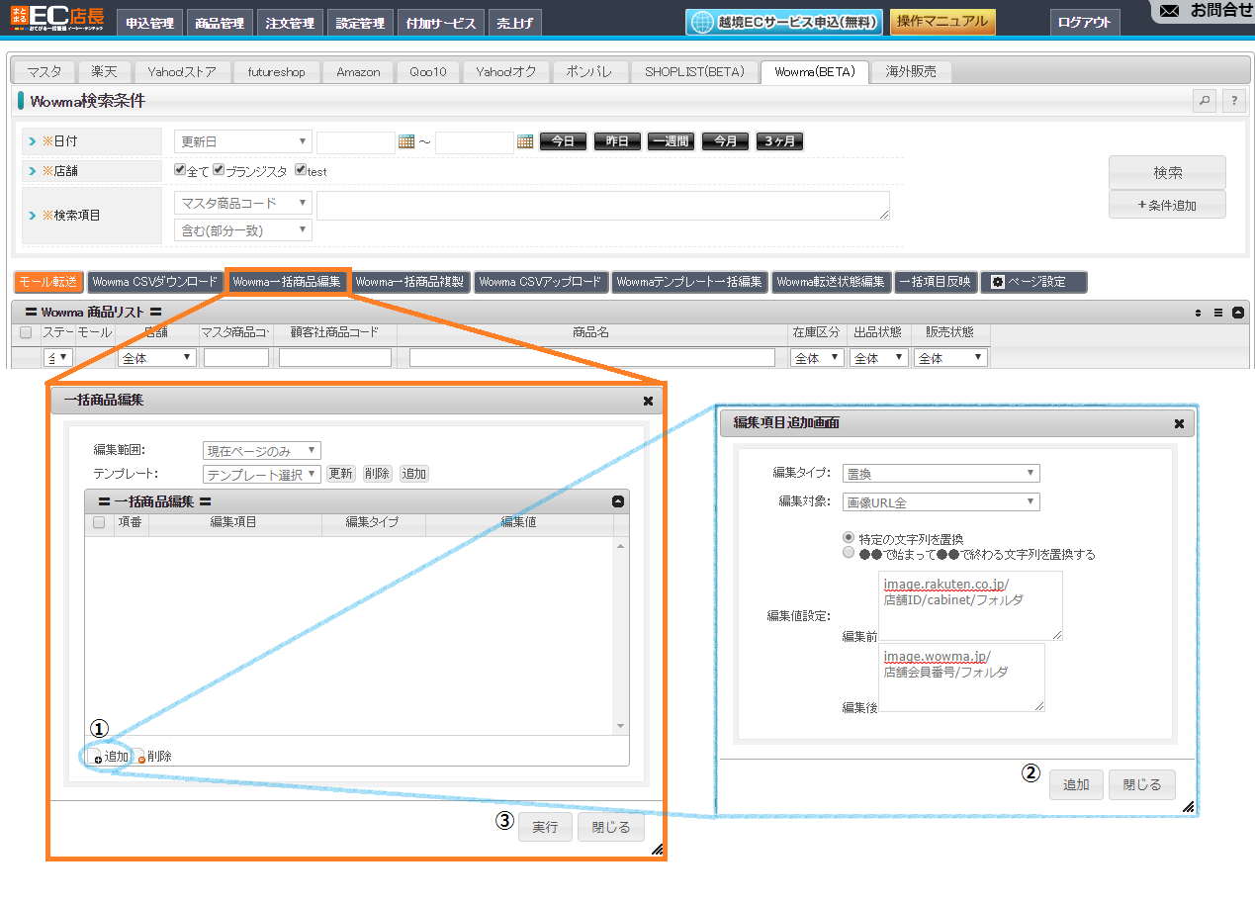The height and width of the screenshot is (905, 1255).
Task: Open the 売上げ menu
Action: point(514,23)
